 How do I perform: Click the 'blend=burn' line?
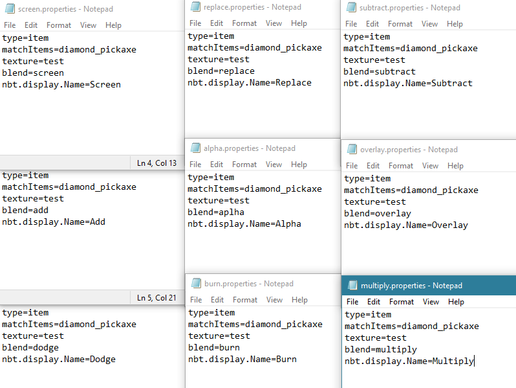pyautogui.click(x=214, y=347)
